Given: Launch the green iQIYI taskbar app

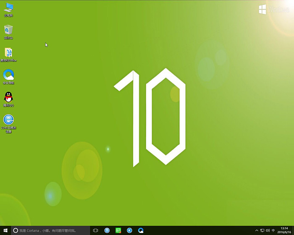Looking at the screenshot, I should (118, 230).
